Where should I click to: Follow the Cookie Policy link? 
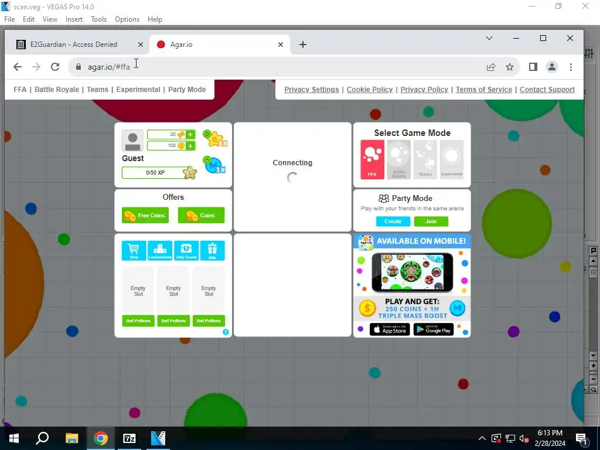tap(370, 90)
